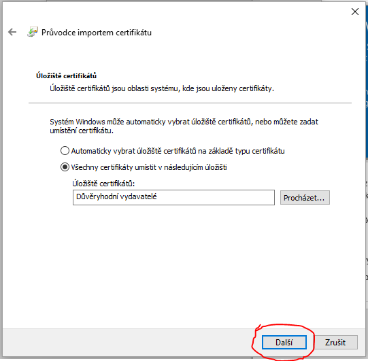Click the Důvěryhodní vydavatelé store field
Viewport: 368px width, 361px height.
click(173, 198)
